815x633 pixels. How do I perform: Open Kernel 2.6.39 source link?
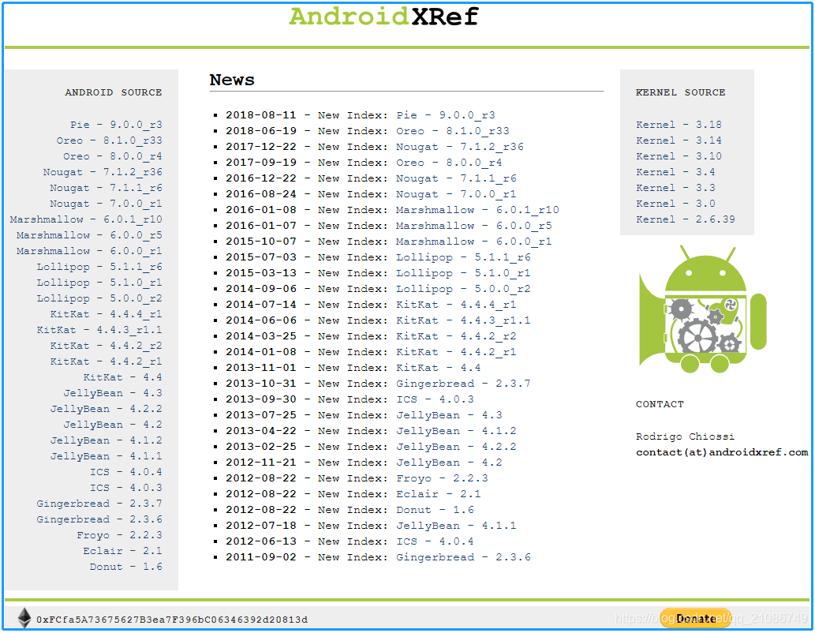click(686, 219)
